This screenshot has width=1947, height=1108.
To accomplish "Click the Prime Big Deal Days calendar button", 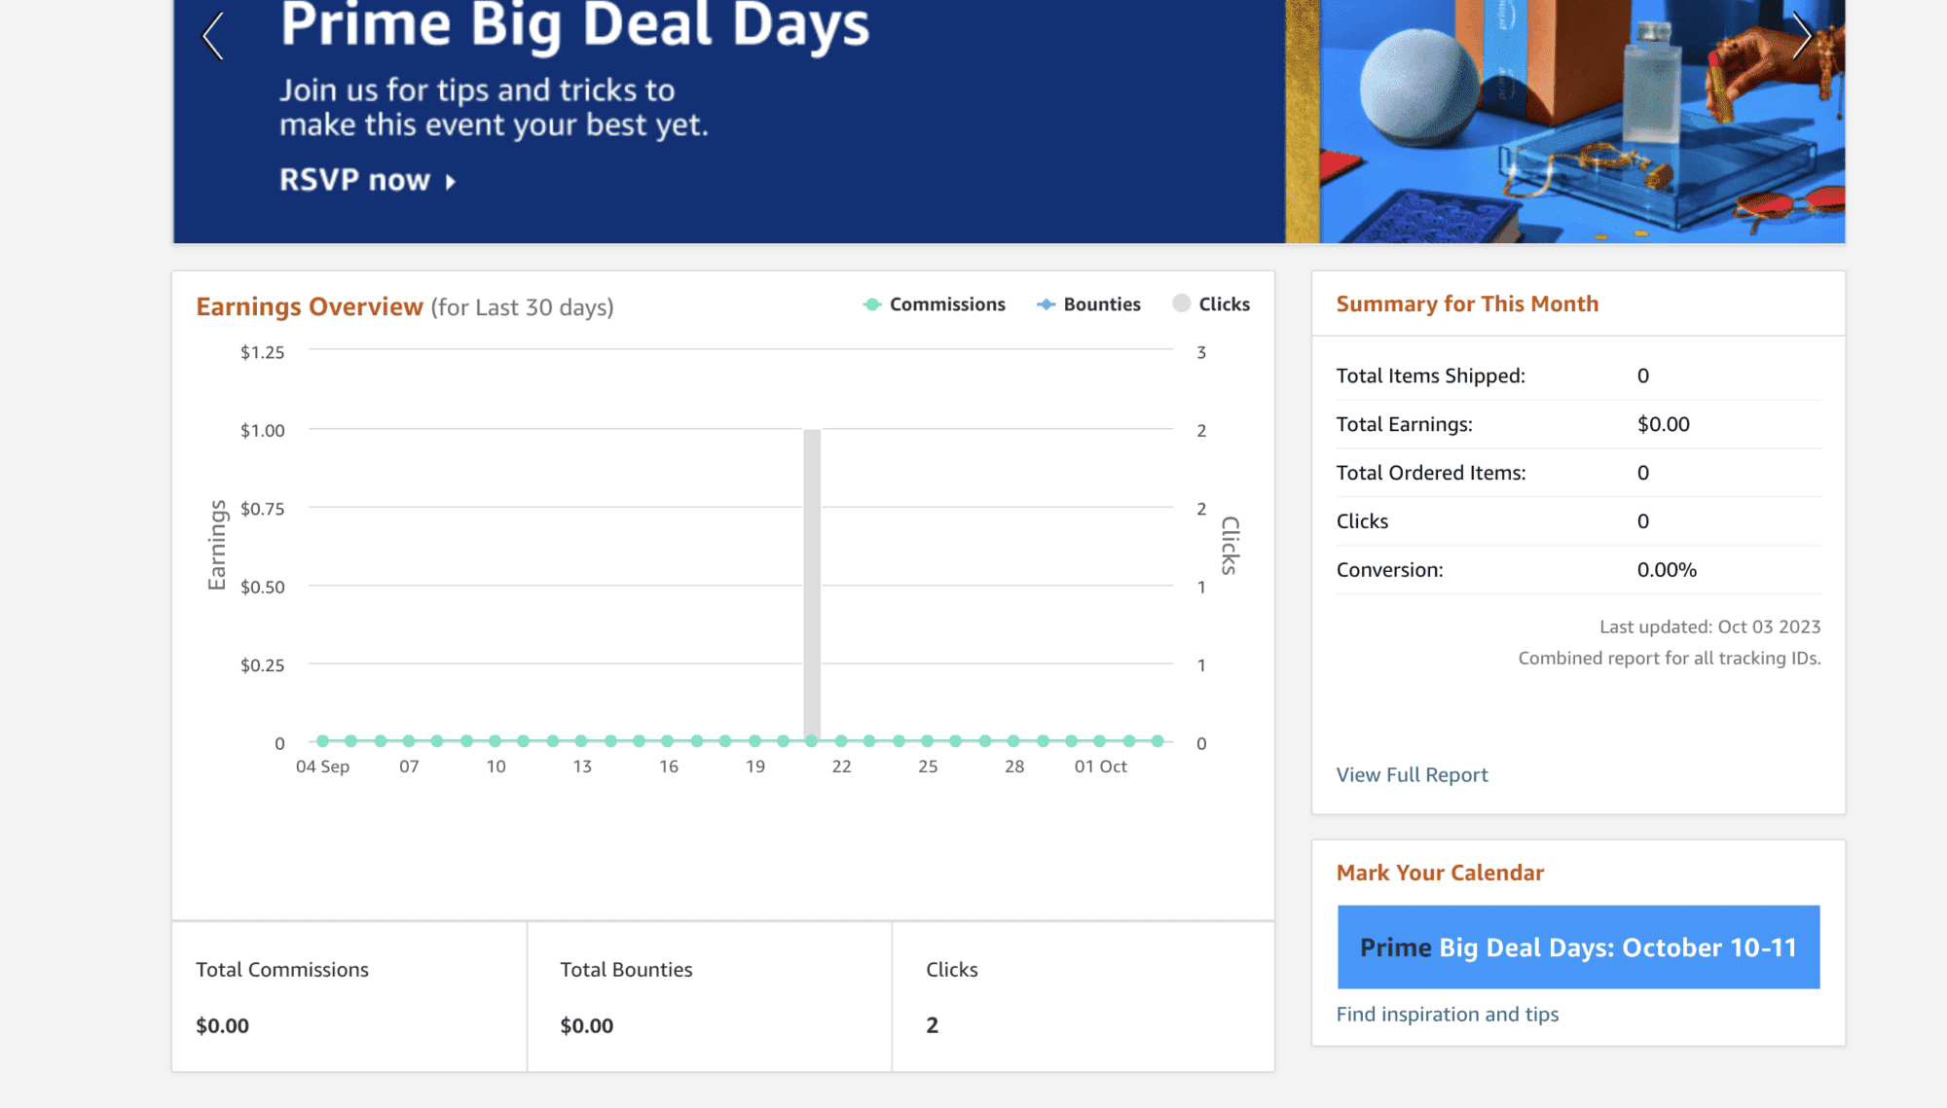I will pyautogui.click(x=1578, y=947).
